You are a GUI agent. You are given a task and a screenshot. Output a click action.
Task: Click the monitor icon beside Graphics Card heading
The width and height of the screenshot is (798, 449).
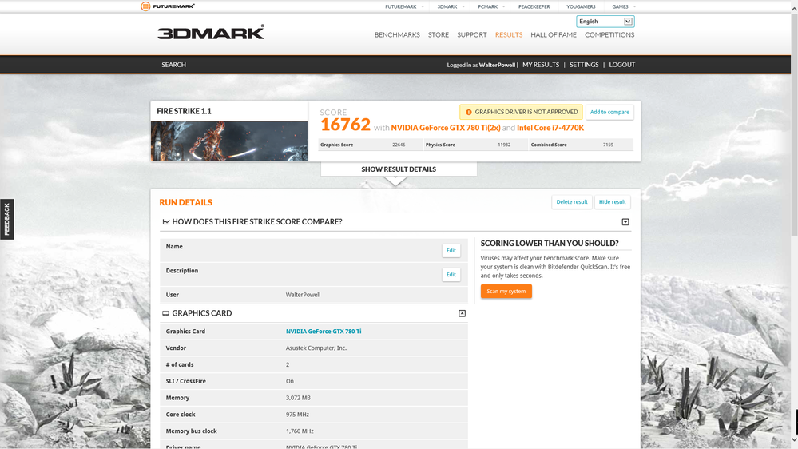[x=165, y=314]
